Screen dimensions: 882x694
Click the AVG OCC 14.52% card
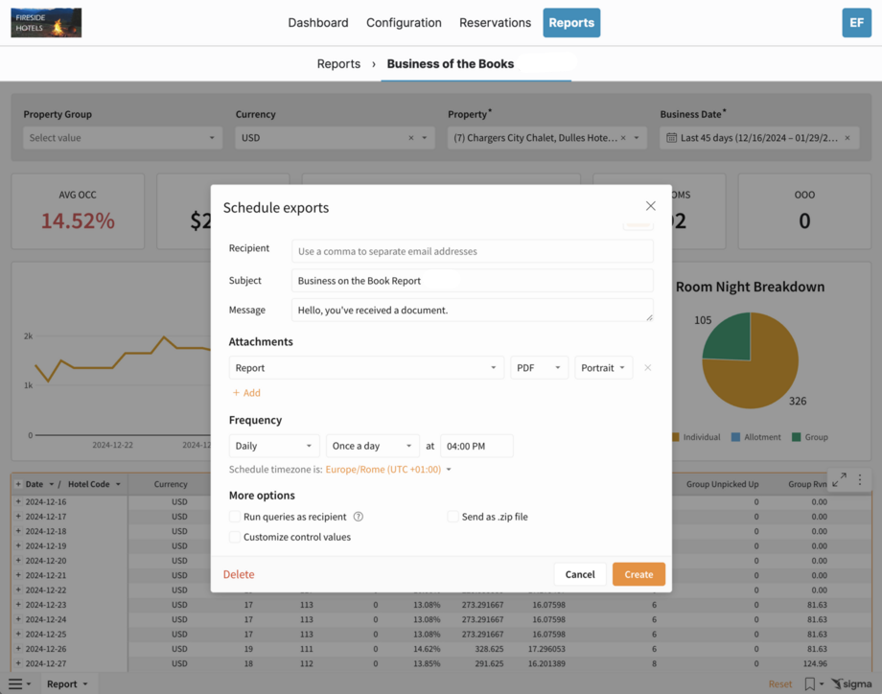(78, 211)
